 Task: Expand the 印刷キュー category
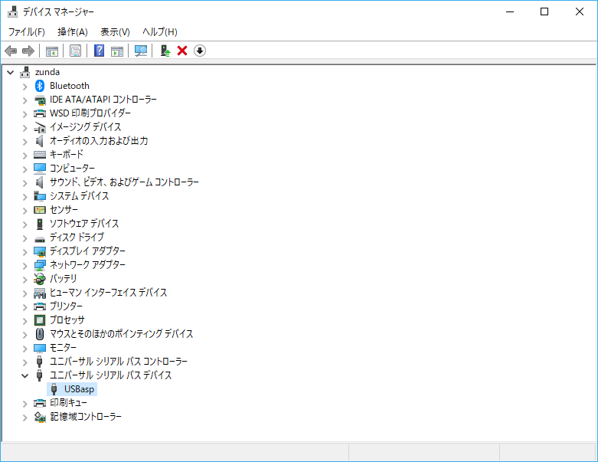click(x=25, y=404)
